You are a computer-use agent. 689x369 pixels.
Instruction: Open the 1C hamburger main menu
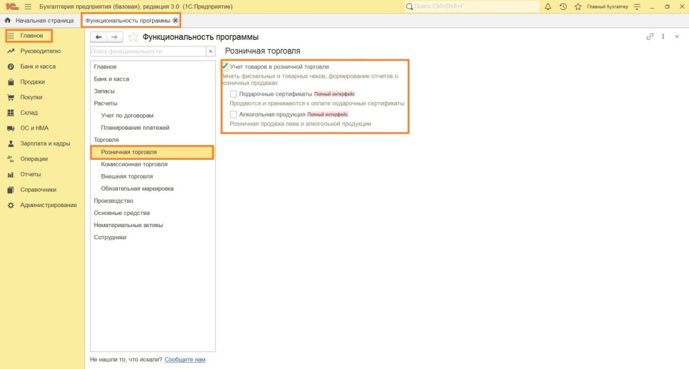[28, 7]
